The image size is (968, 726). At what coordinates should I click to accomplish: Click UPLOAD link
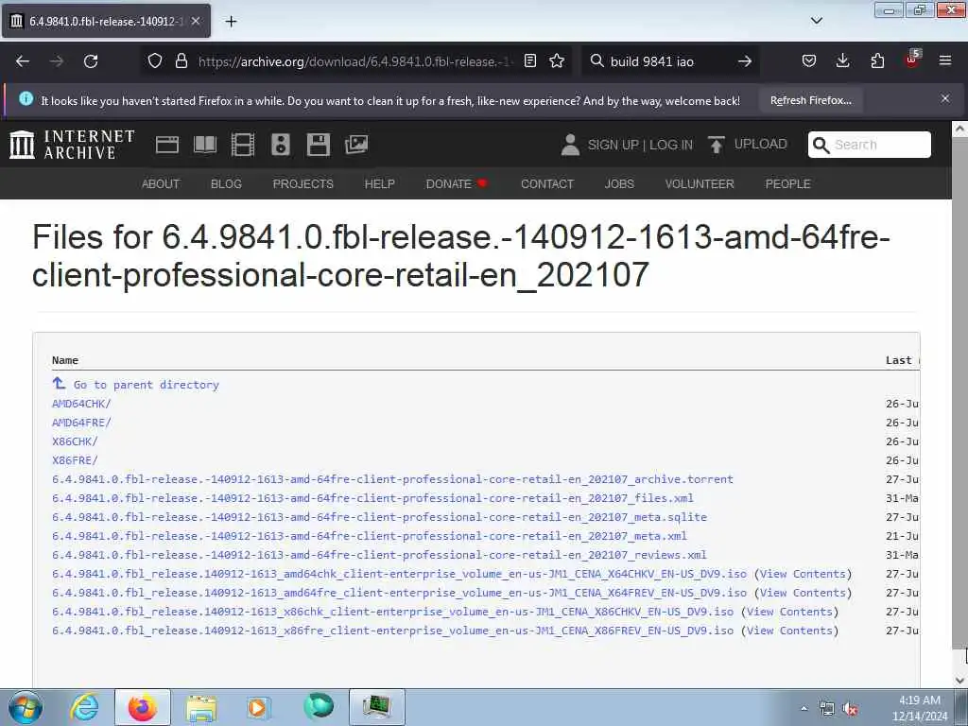click(x=761, y=144)
